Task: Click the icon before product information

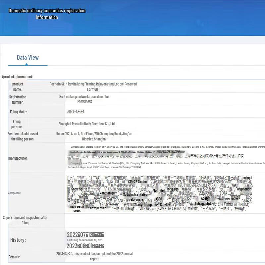Action: coord(3,77)
